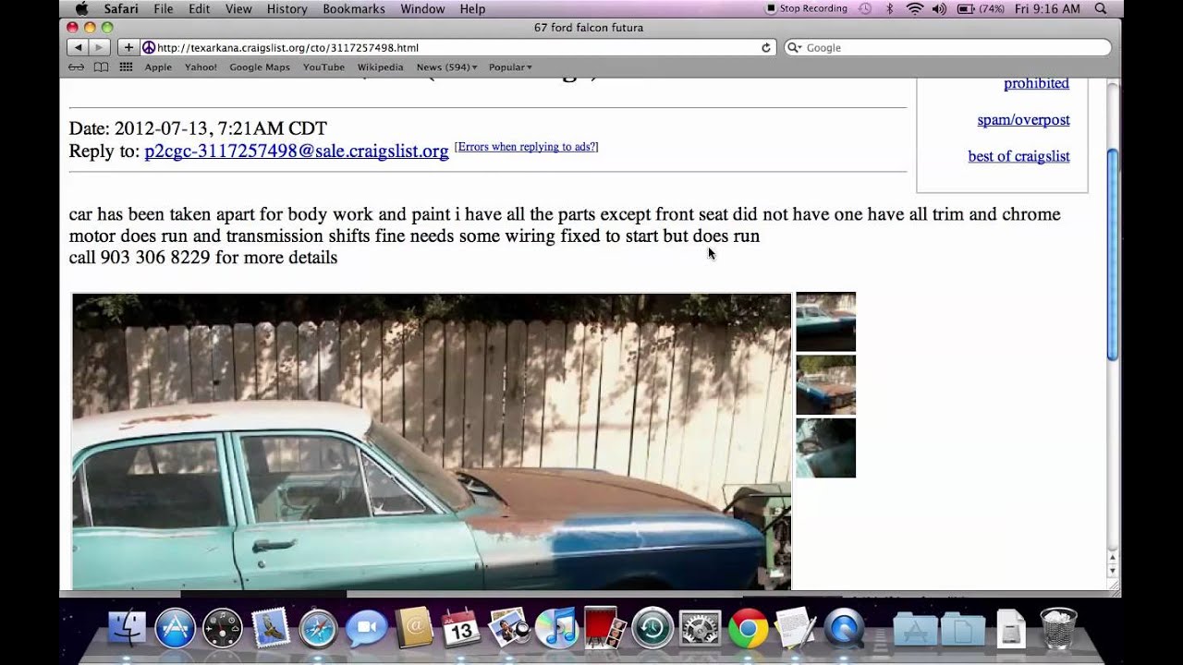Open Documents folder stack in dock

(x=963, y=629)
